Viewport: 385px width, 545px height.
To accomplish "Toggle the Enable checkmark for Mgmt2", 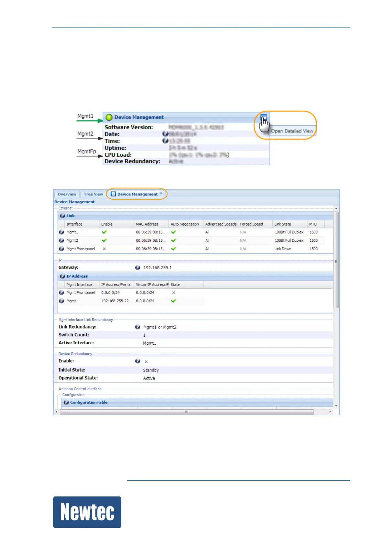I will 104,240.
